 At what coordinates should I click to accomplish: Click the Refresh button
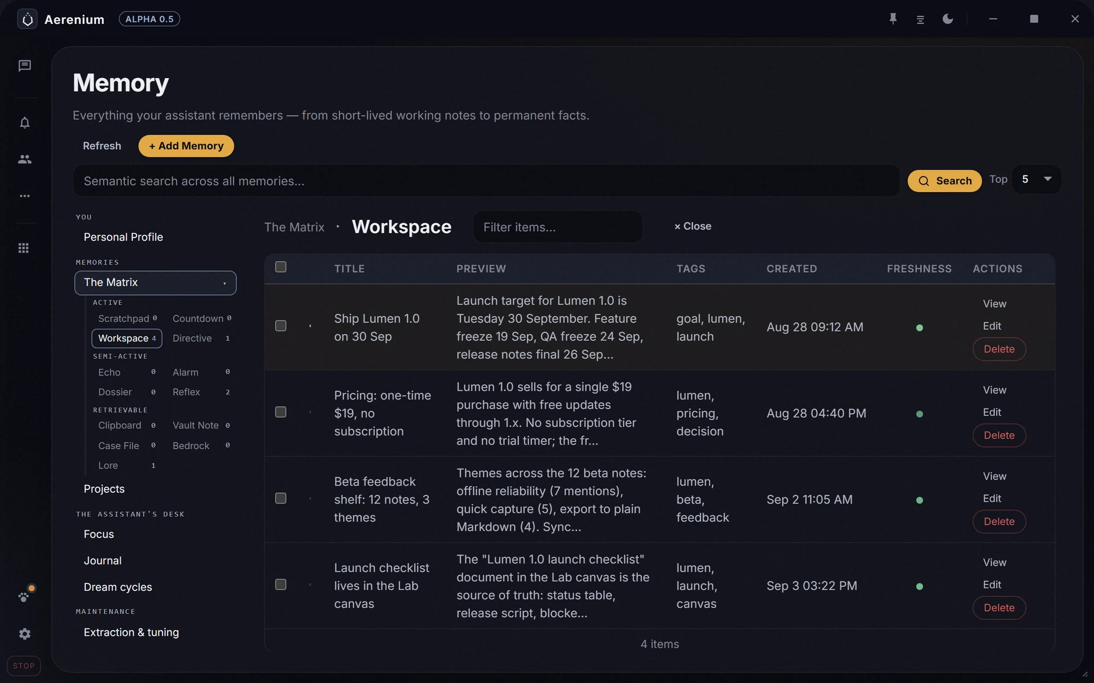tap(102, 146)
